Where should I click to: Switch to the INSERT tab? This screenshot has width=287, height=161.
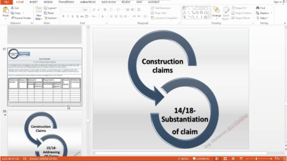click(x=34, y=2)
